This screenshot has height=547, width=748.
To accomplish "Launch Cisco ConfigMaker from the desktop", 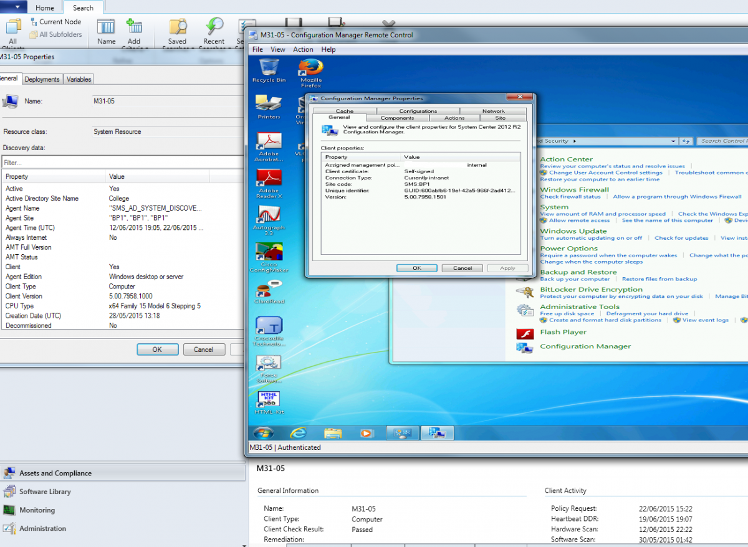I will [x=269, y=257].
